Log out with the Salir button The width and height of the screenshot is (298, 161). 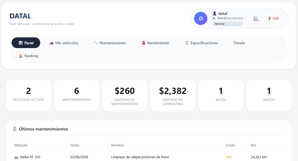(x=273, y=18)
